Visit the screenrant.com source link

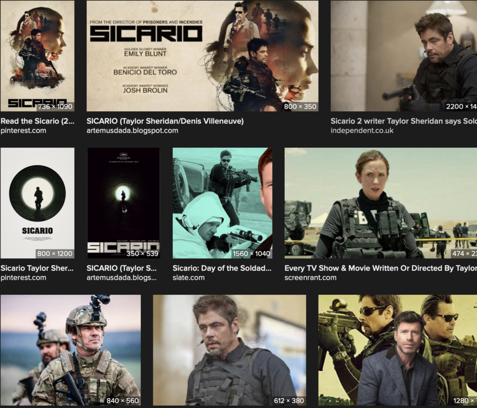coord(311,278)
